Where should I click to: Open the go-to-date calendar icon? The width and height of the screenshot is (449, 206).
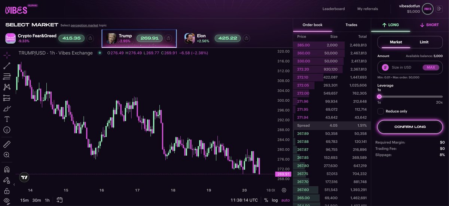[x=59, y=200]
